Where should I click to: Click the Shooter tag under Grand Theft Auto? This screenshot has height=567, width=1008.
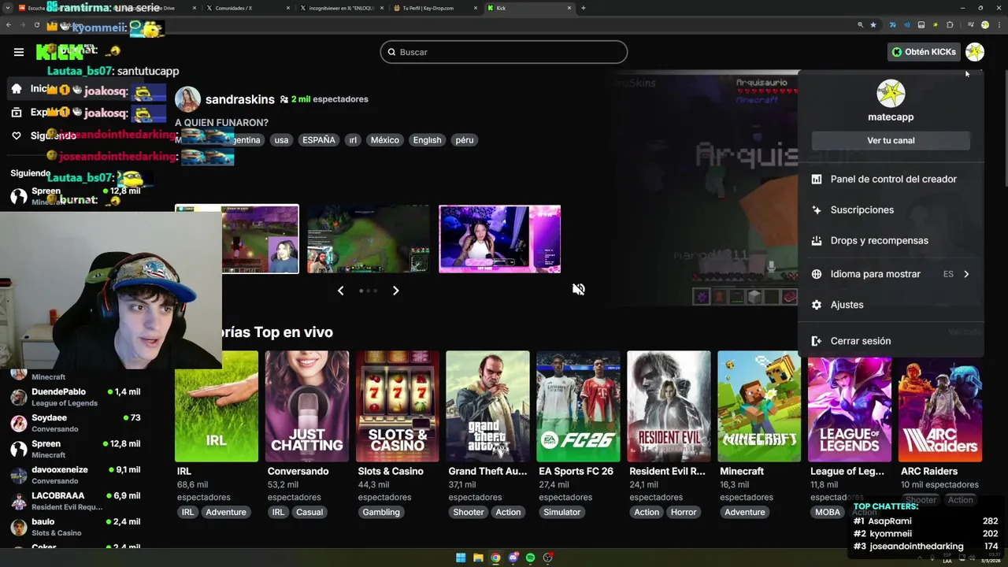[469, 512]
